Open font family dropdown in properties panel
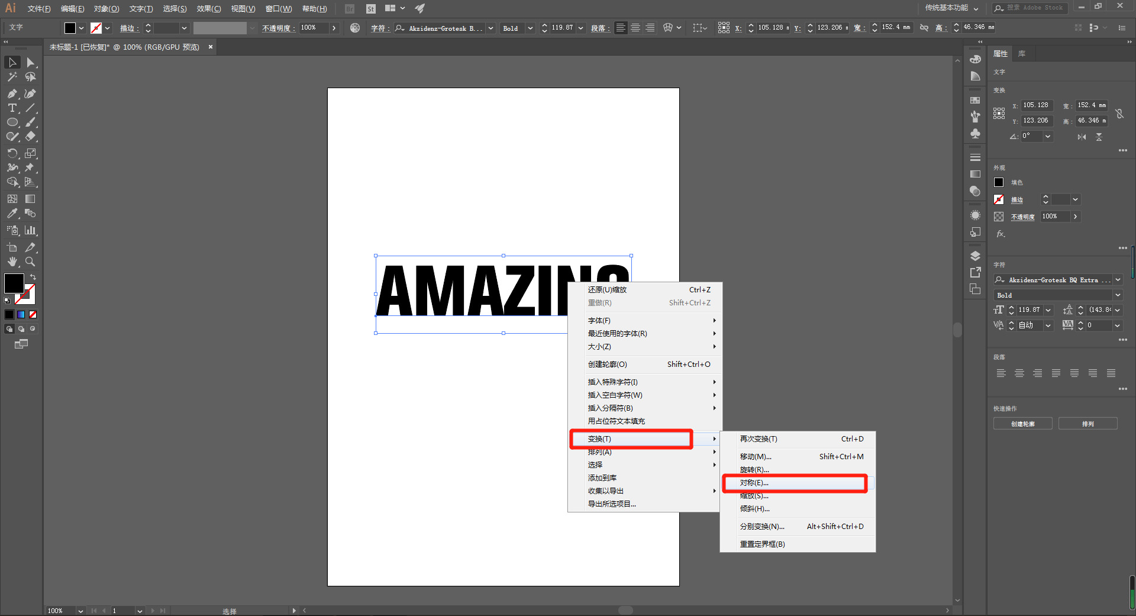This screenshot has height=616, width=1136. 1118,280
